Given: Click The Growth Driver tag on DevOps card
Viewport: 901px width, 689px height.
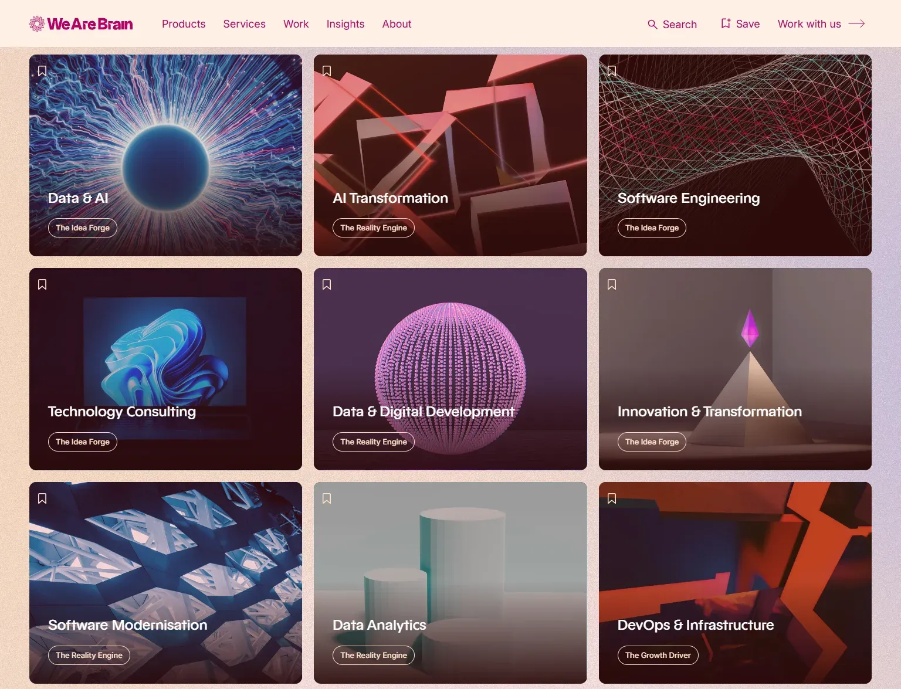Looking at the screenshot, I should (x=658, y=656).
